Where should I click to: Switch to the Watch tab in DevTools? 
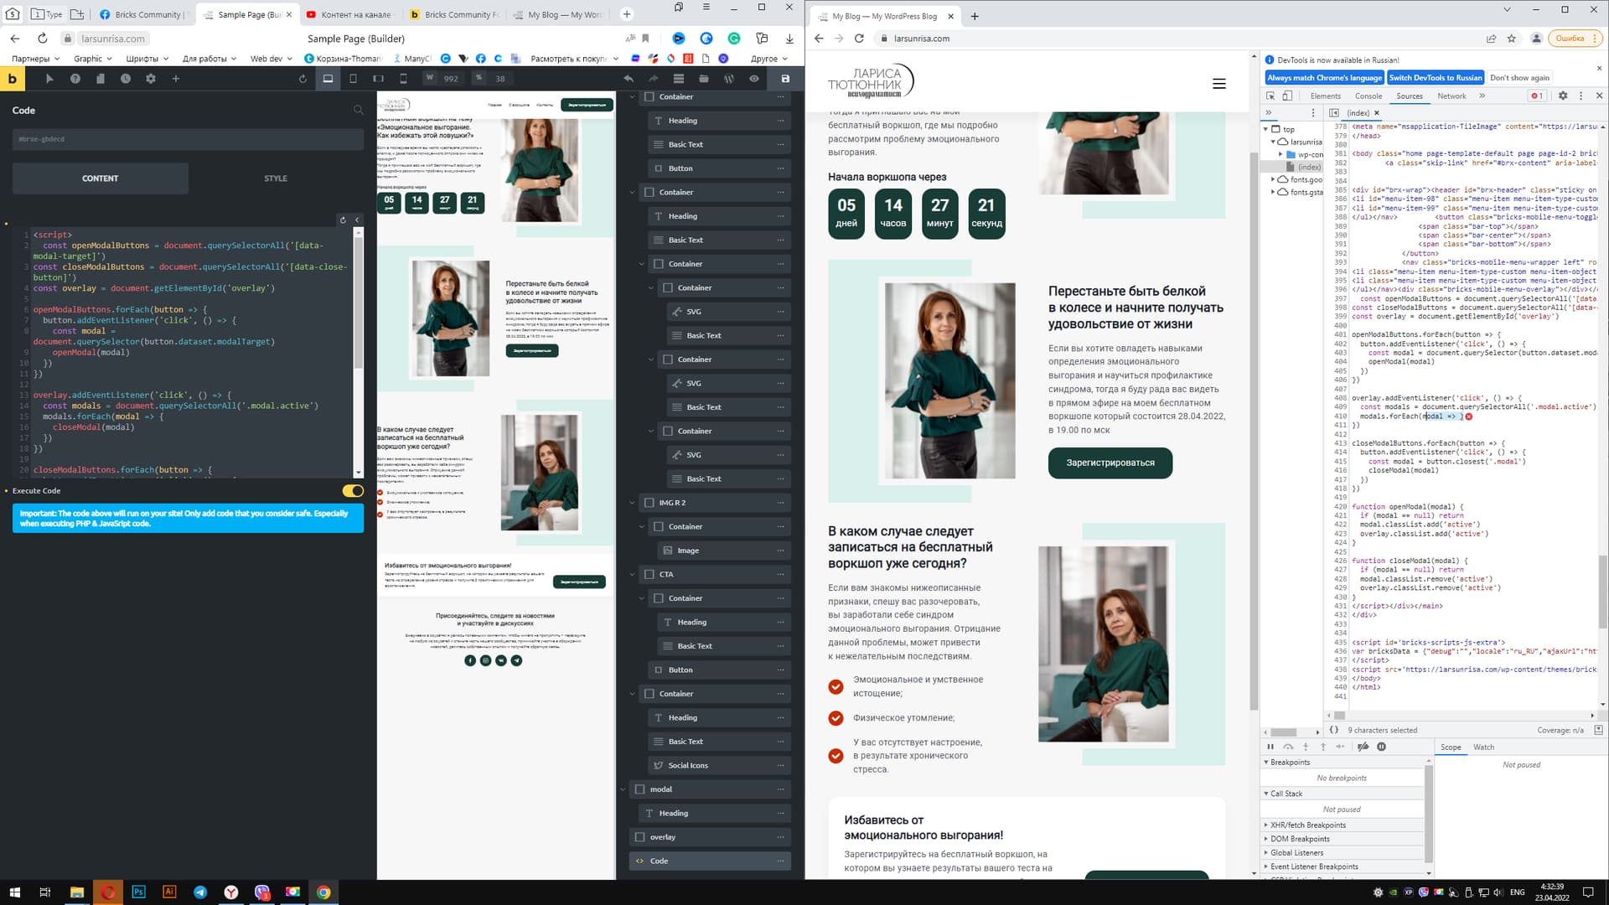point(1483,747)
